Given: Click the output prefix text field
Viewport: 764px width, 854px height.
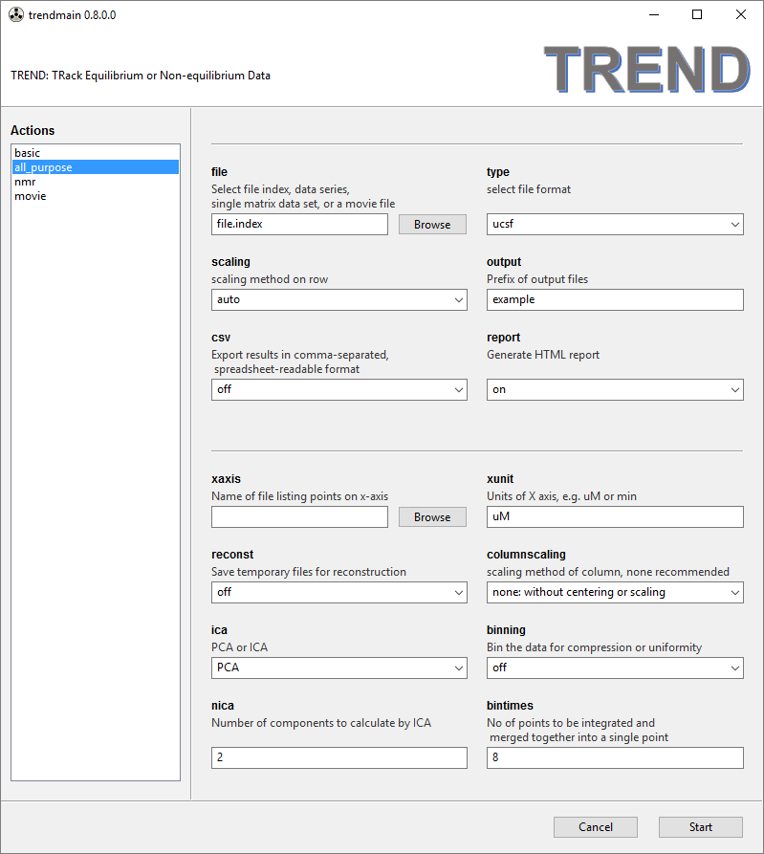Looking at the screenshot, I should [x=614, y=299].
